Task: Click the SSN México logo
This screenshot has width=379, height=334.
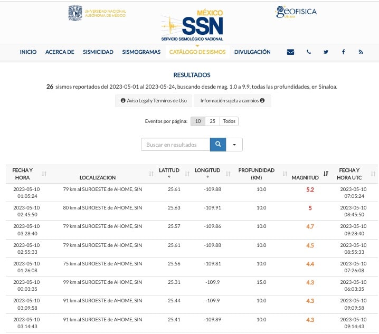Action: 192,25
